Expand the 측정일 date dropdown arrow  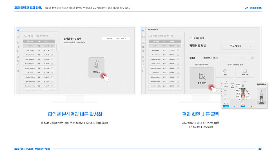pyautogui.click(x=243, y=58)
